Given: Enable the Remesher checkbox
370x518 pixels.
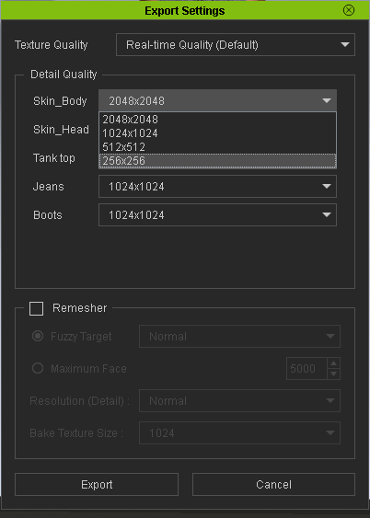Looking at the screenshot, I should tap(36, 308).
